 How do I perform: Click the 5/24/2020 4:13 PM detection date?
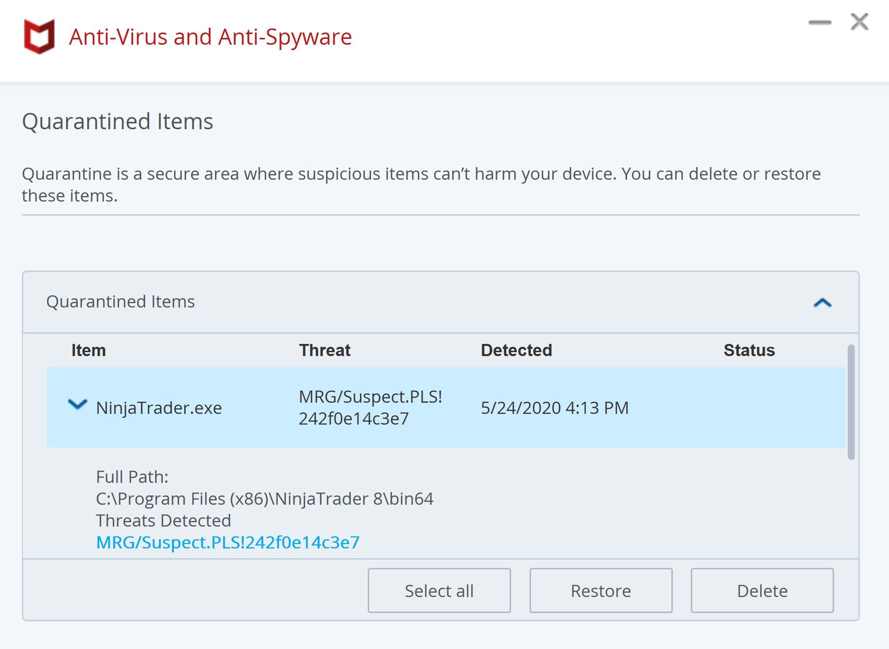point(555,408)
